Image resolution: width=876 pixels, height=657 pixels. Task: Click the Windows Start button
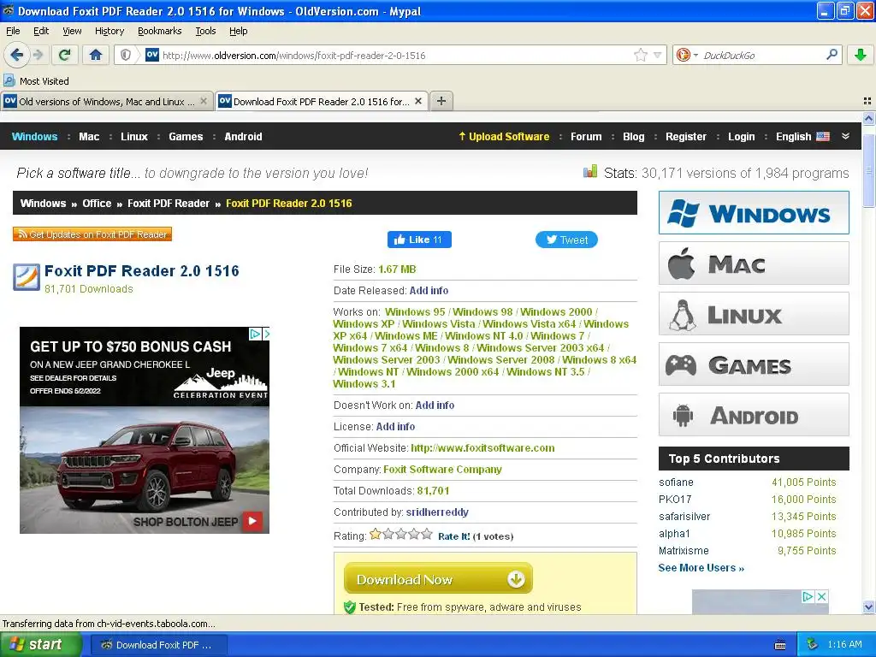[41, 645]
